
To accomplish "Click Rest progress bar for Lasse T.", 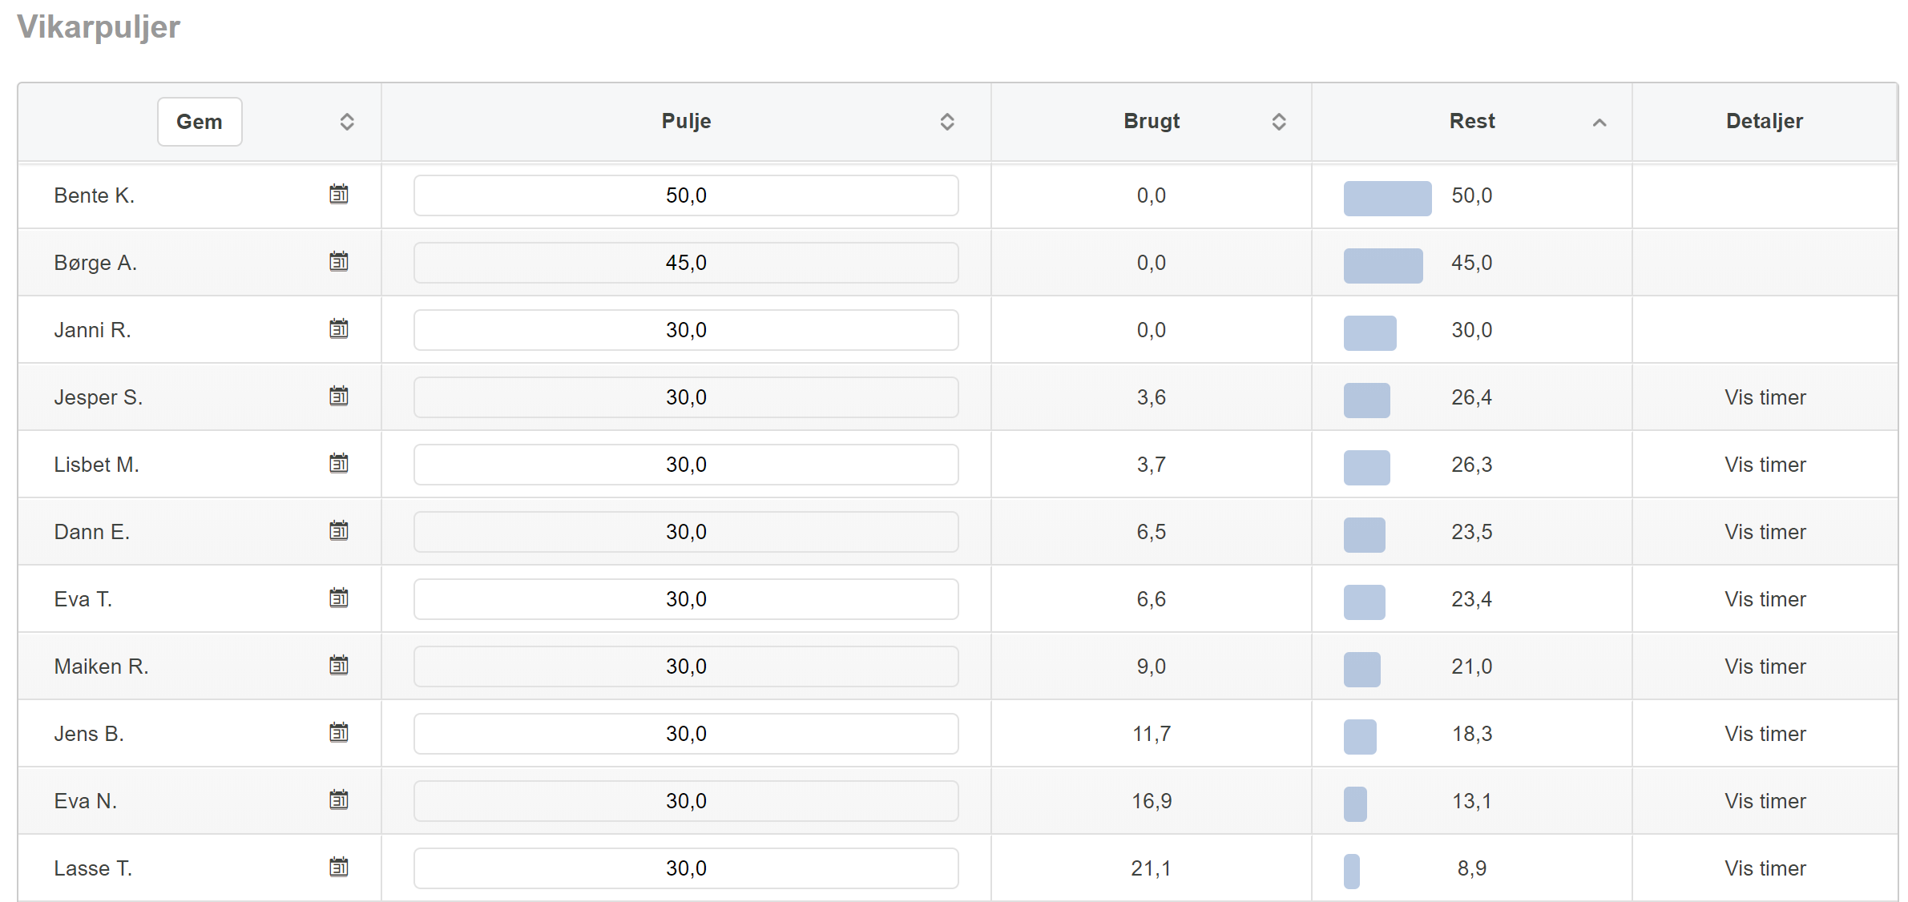I will click(1351, 871).
